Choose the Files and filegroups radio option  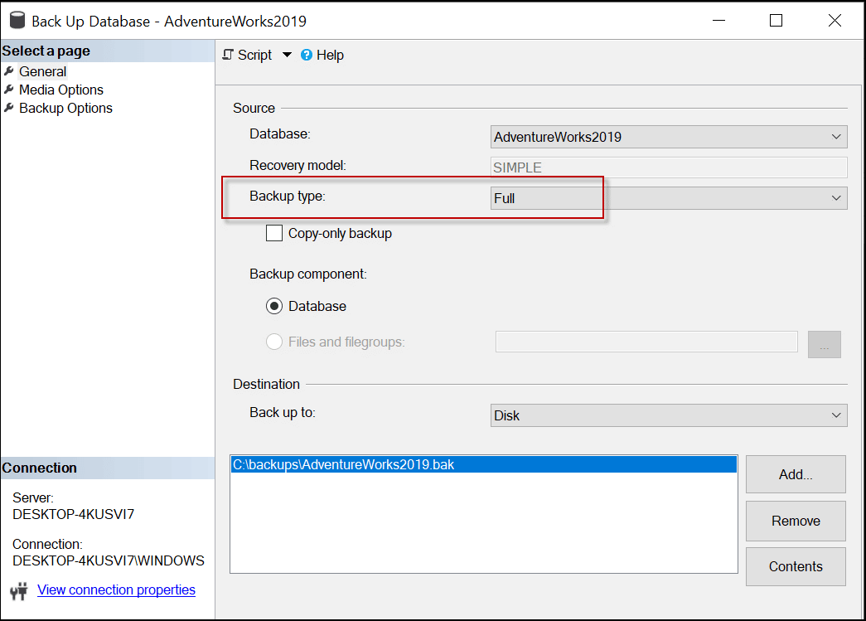[274, 342]
